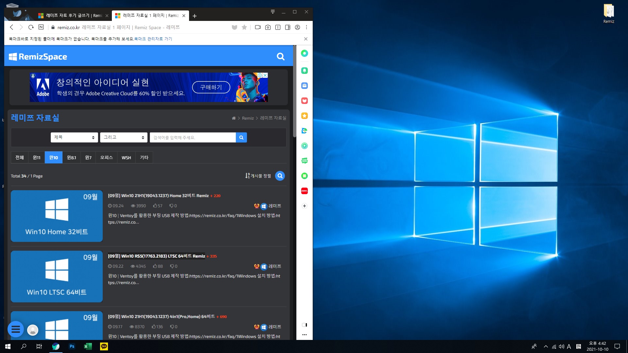This screenshot has height=353, width=628.
Task: Click the RemizSpace logo
Action: click(x=38, y=57)
